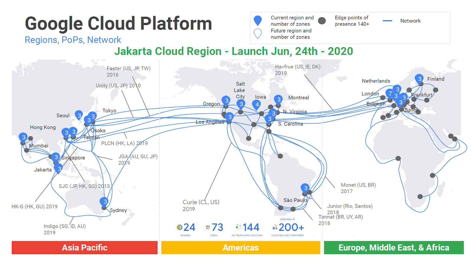Click the Faster (US, JP, TW) 2016 label
472x265 pixels.
point(129,72)
